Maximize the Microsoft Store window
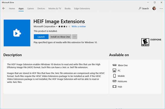 pyautogui.click(x=155, y=2)
